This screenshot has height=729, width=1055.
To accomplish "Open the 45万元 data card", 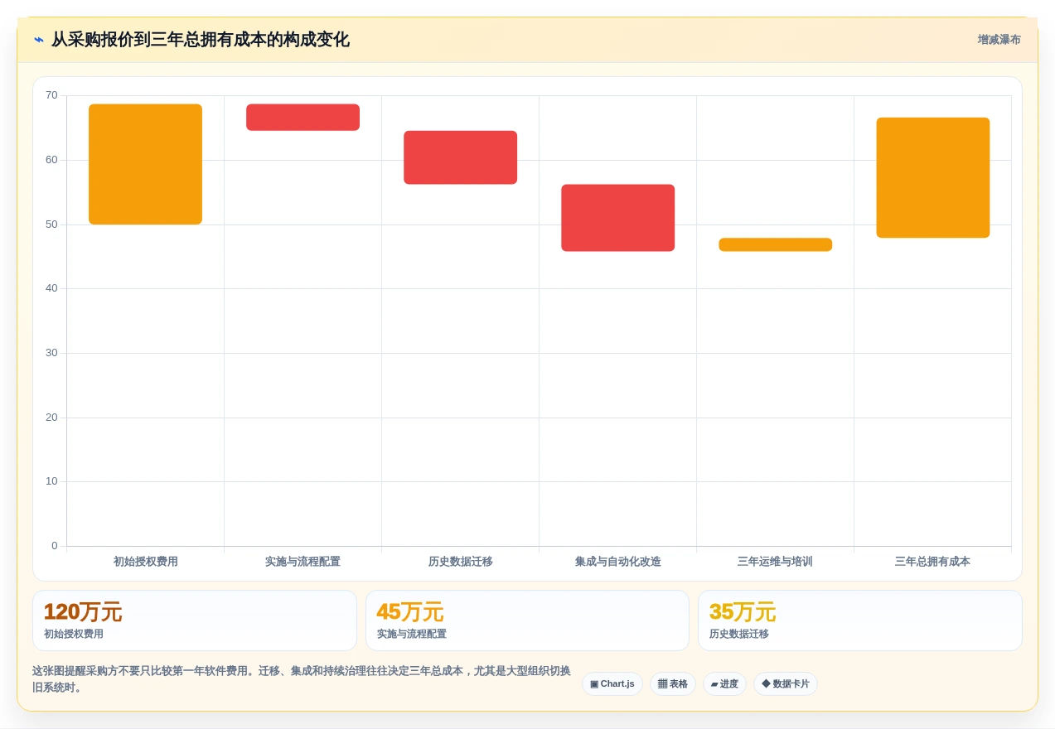I will [x=527, y=620].
